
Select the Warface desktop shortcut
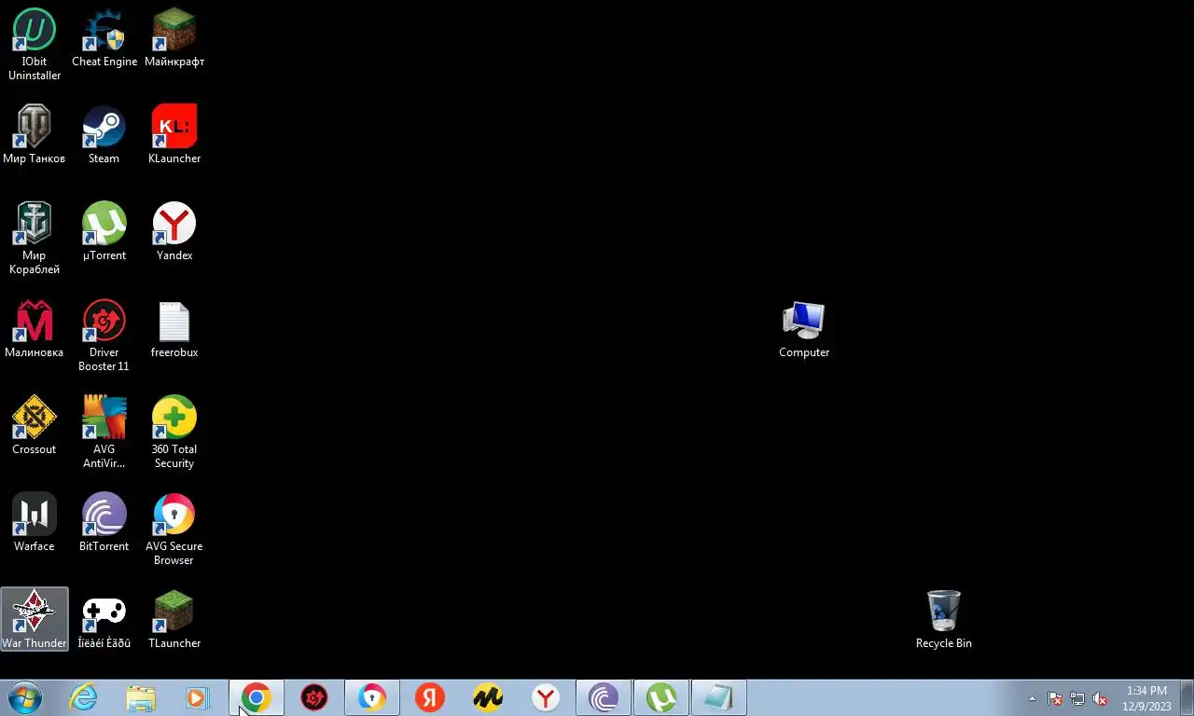(35, 522)
